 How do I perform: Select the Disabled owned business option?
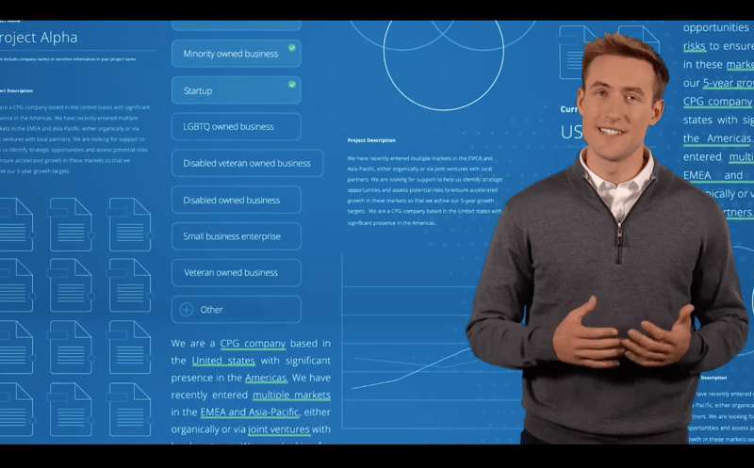pyautogui.click(x=237, y=200)
